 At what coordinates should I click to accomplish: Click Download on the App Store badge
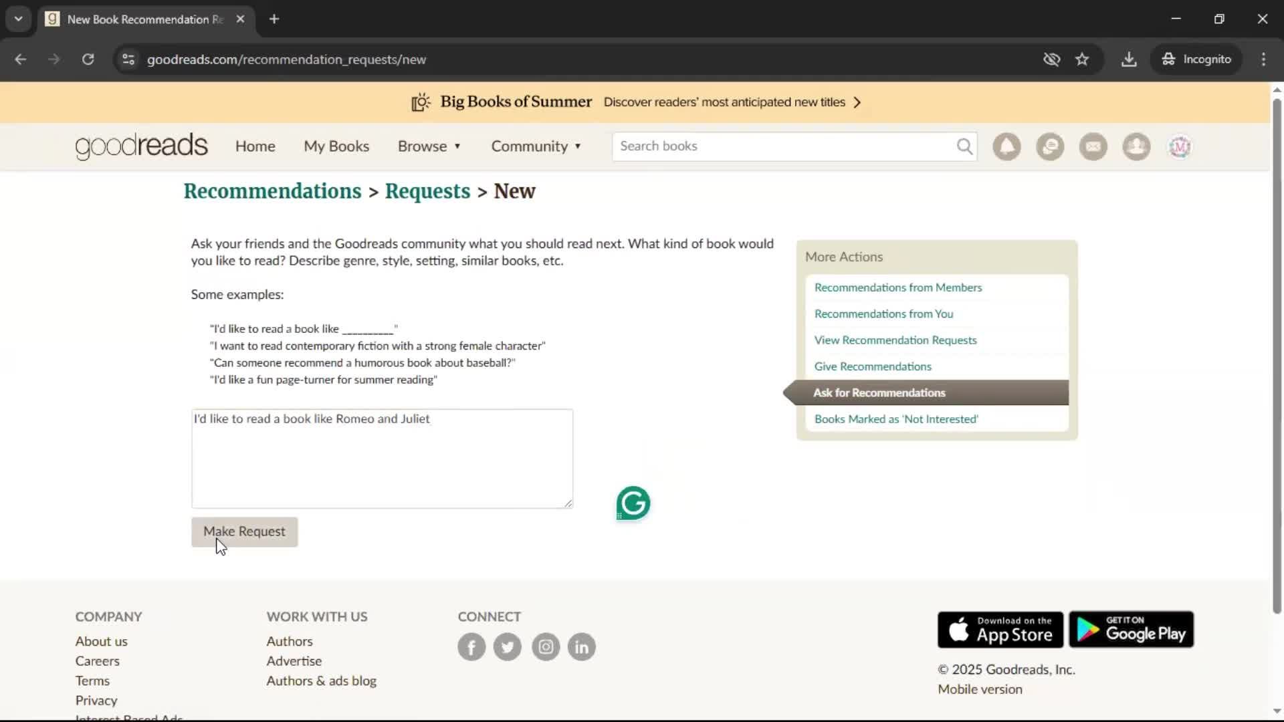click(x=1000, y=629)
